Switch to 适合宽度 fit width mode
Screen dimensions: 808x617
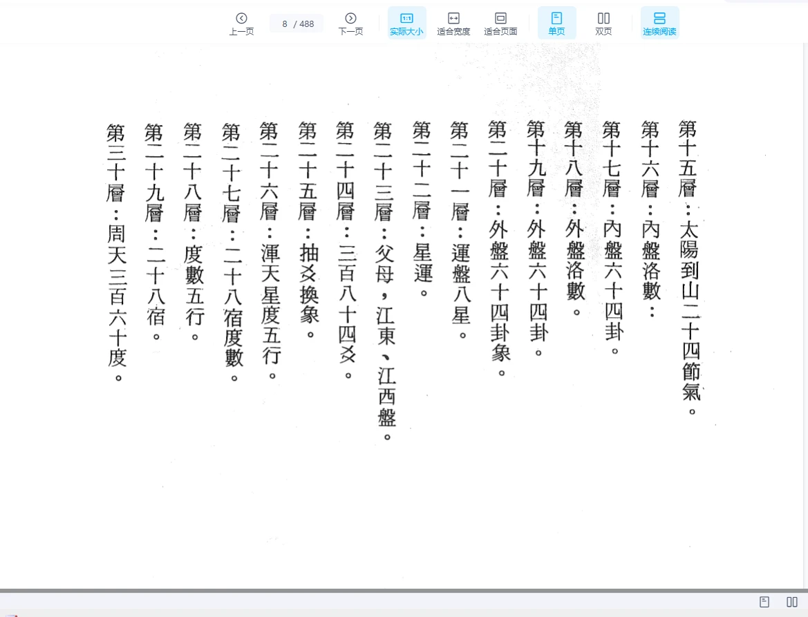[453, 23]
